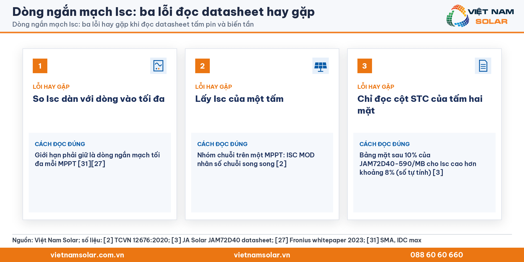Click the subtitle about datasheet tấm pin và biến tần
Viewport: 524px width, 262px height.
[133, 24]
